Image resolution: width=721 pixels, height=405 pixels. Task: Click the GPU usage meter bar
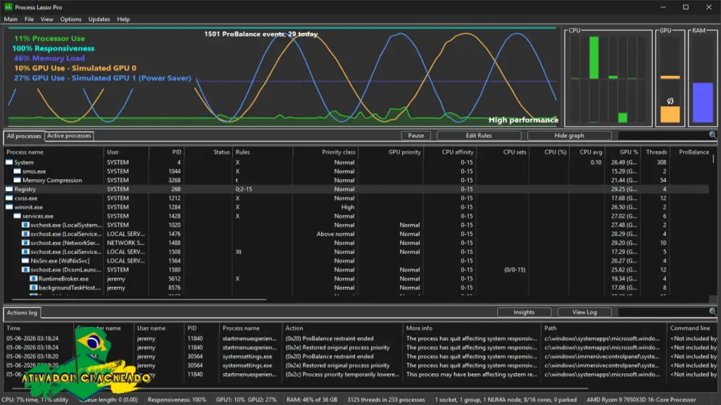pyautogui.click(x=670, y=115)
